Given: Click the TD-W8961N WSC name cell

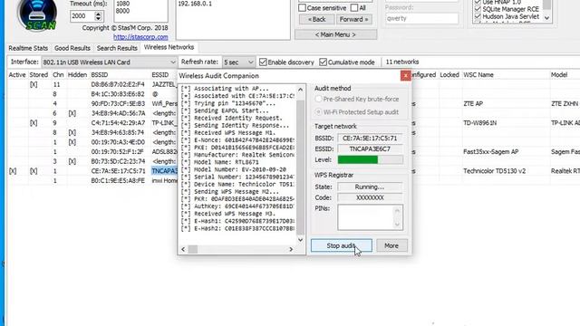Looking at the screenshot, I should [x=480, y=123].
